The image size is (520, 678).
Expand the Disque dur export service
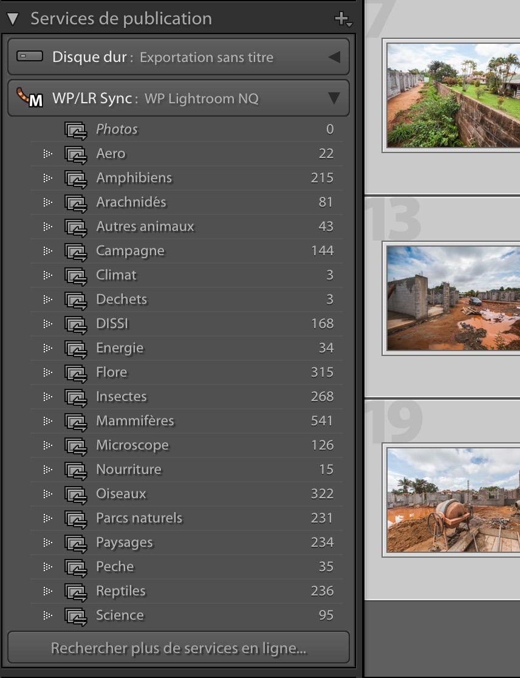point(334,57)
